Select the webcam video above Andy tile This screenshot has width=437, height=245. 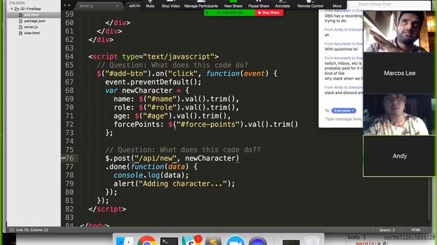[x=399, y=114]
